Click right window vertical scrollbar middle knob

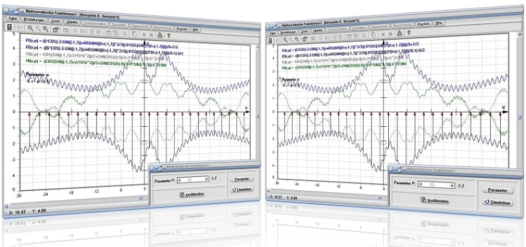click(x=519, y=118)
